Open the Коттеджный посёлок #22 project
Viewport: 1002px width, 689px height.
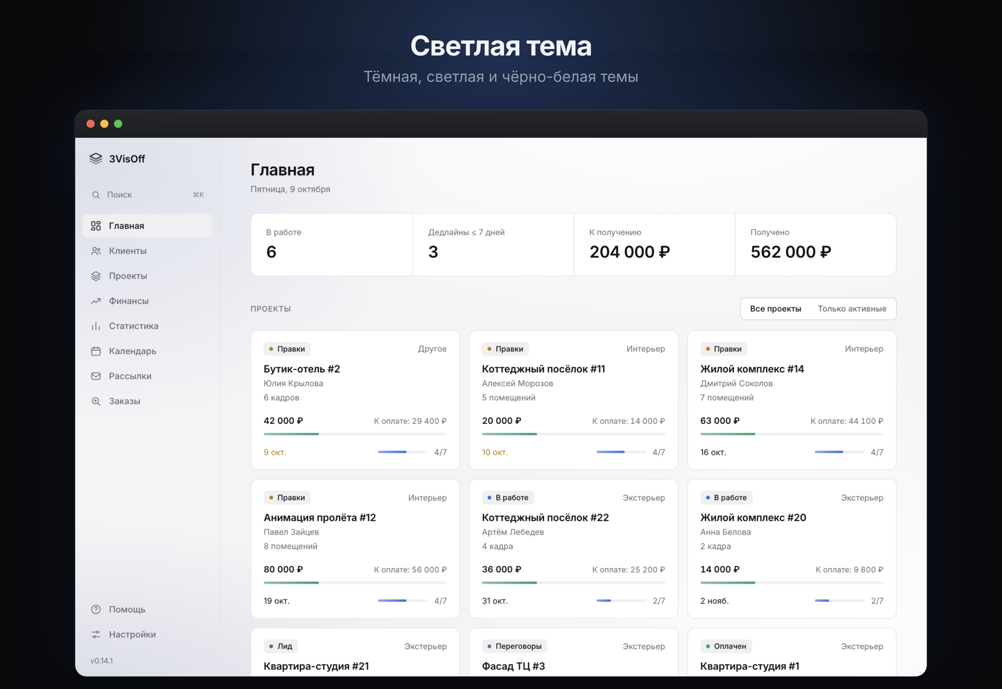coord(573,549)
